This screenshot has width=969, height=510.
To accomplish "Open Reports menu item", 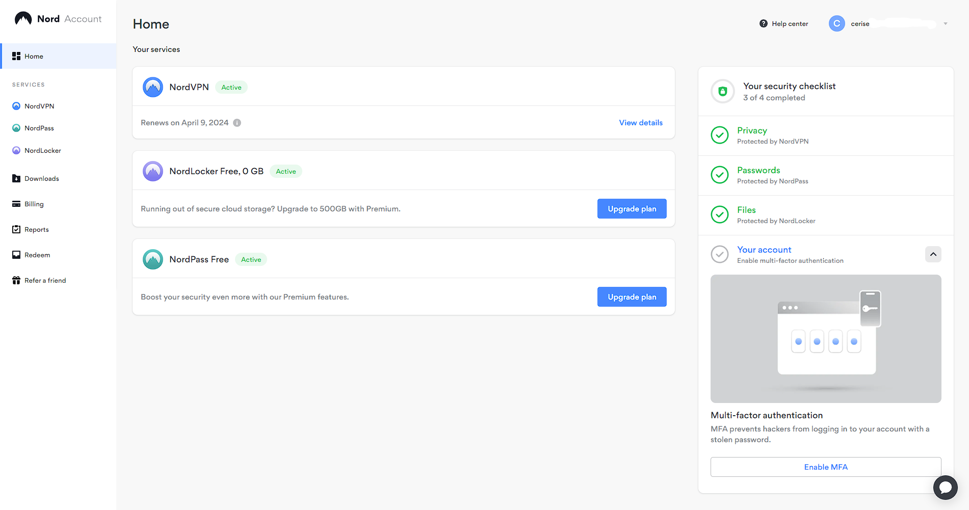I will tap(37, 229).
